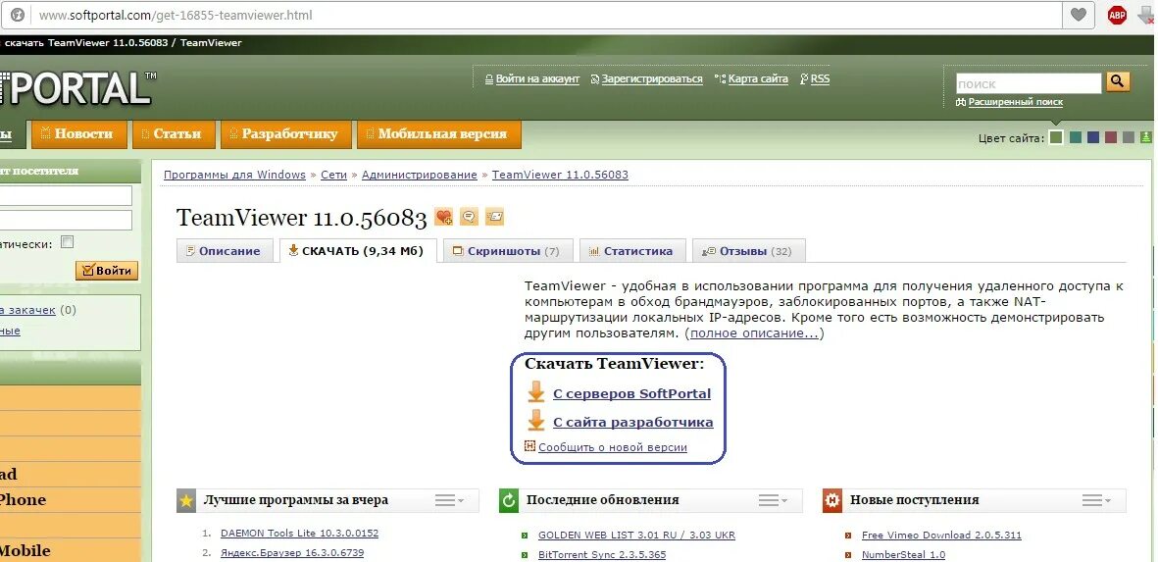Screen dimensions: 1158x562
Task: Click the AdBlock Plus extension icon
Action: (x=1117, y=15)
